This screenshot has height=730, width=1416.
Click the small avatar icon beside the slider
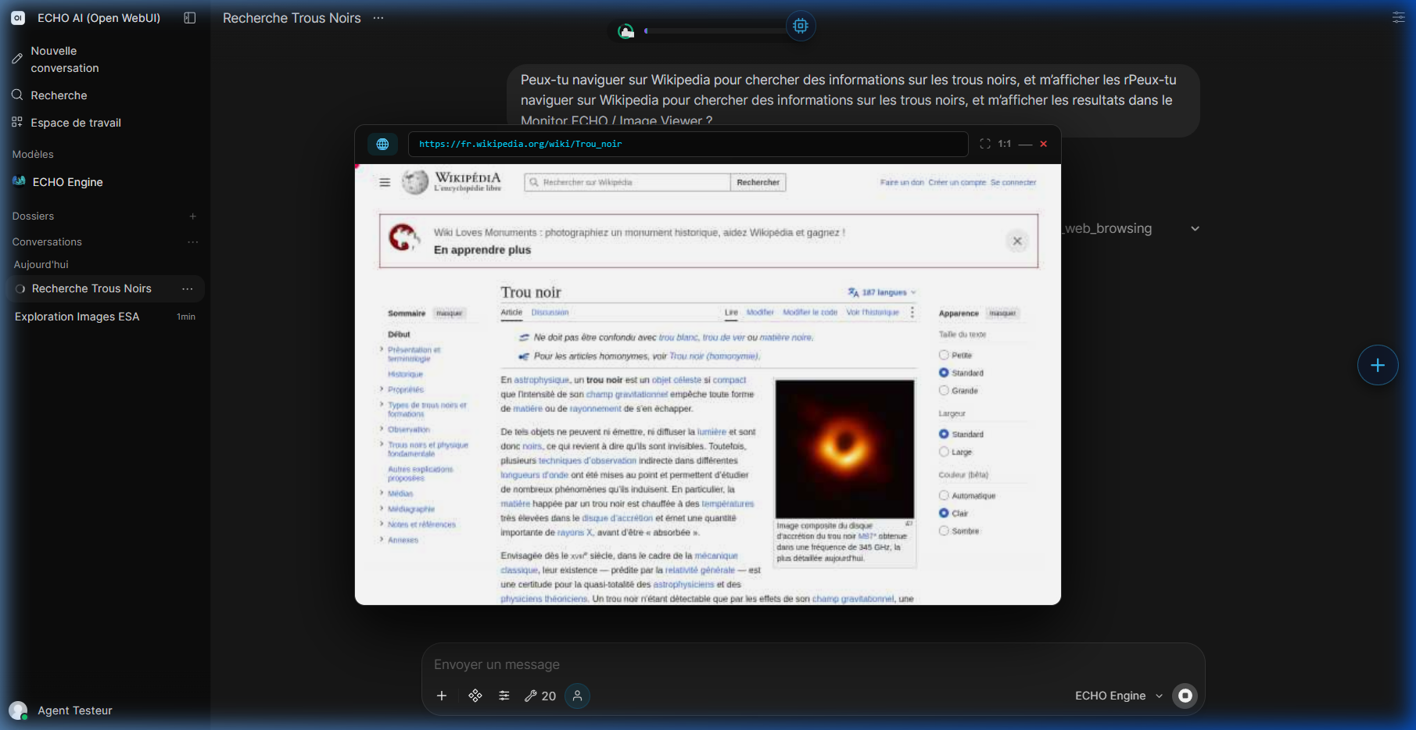(x=626, y=31)
